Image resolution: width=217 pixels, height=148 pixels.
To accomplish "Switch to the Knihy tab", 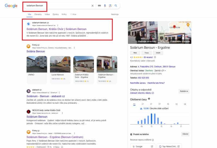I will (64, 14).
